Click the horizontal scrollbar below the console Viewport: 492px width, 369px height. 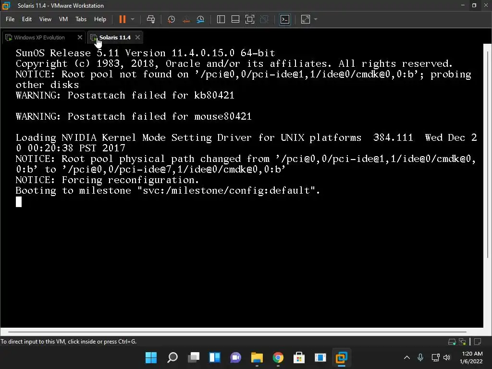(x=237, y=332)
